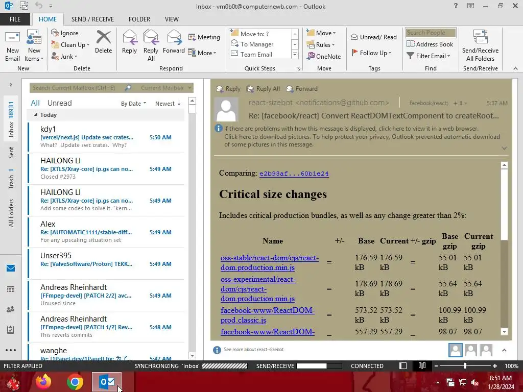Click the Search Current Mailbox field

pos(77,88)
